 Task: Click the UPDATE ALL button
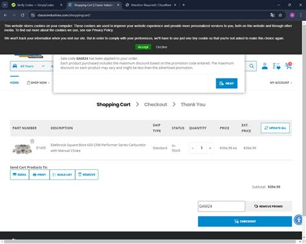(275, 128)
